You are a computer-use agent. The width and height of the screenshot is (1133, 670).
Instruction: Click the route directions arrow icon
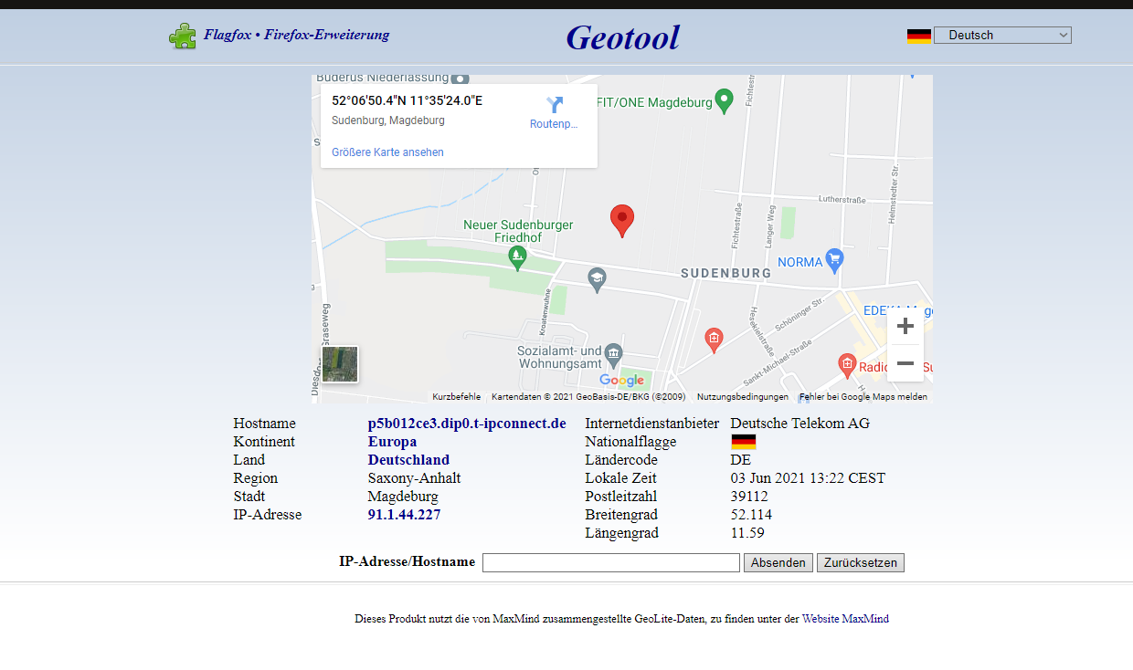click(x=554, y=105)
